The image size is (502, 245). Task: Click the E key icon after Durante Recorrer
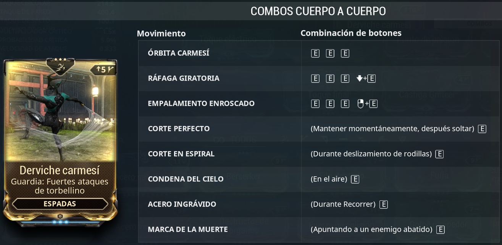click(x=384, y=205)
